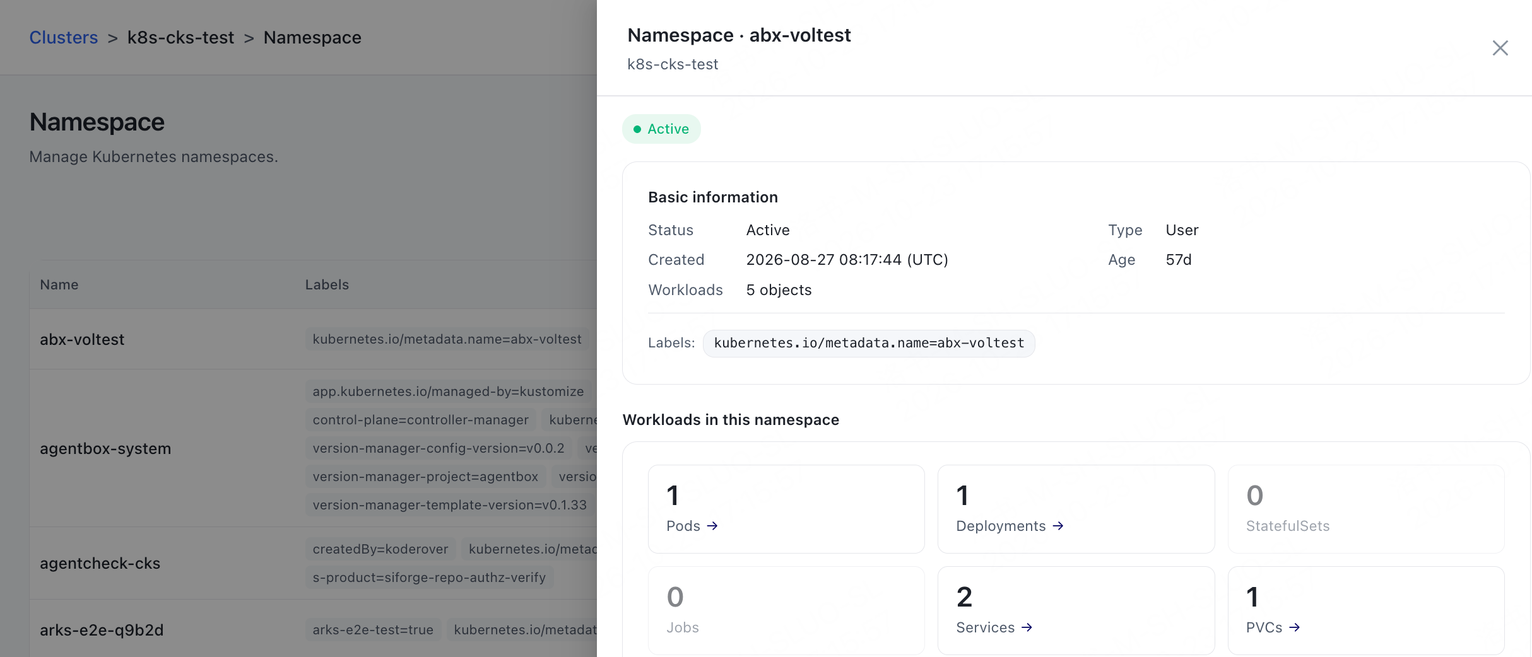Open the Services workload arrow

click(1027, 627)
